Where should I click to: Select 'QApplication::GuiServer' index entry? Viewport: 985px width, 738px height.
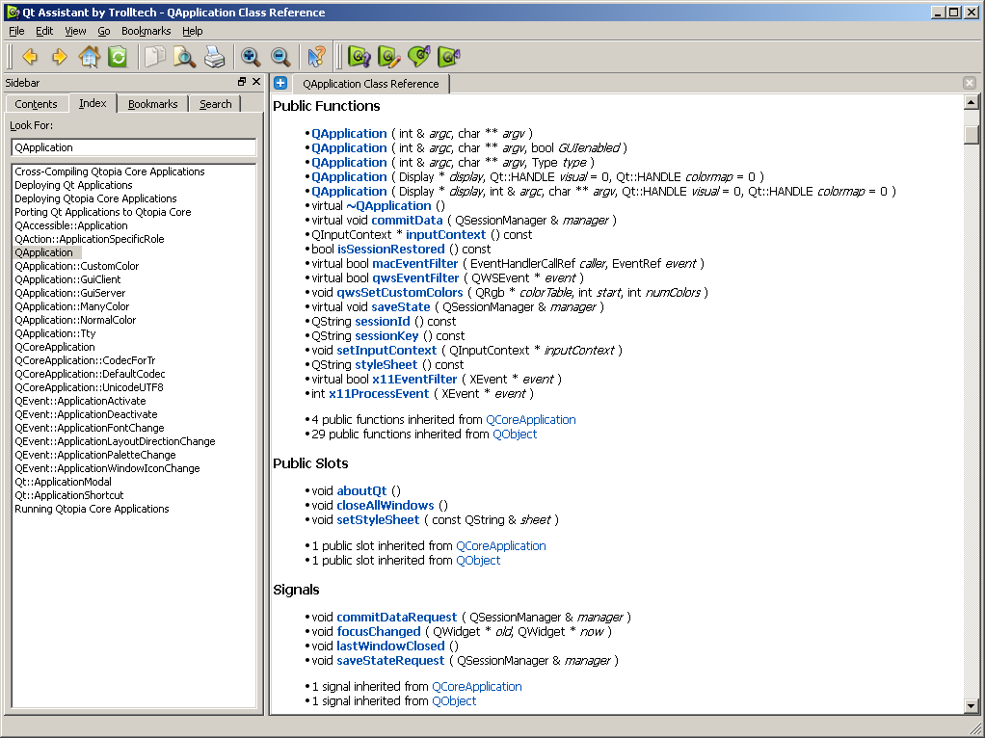(x=69, y=293)
